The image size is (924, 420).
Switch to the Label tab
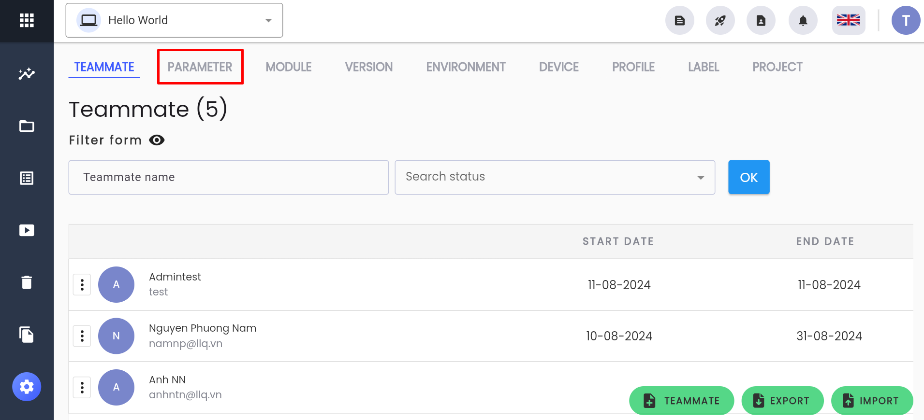(x=704, y=67)
